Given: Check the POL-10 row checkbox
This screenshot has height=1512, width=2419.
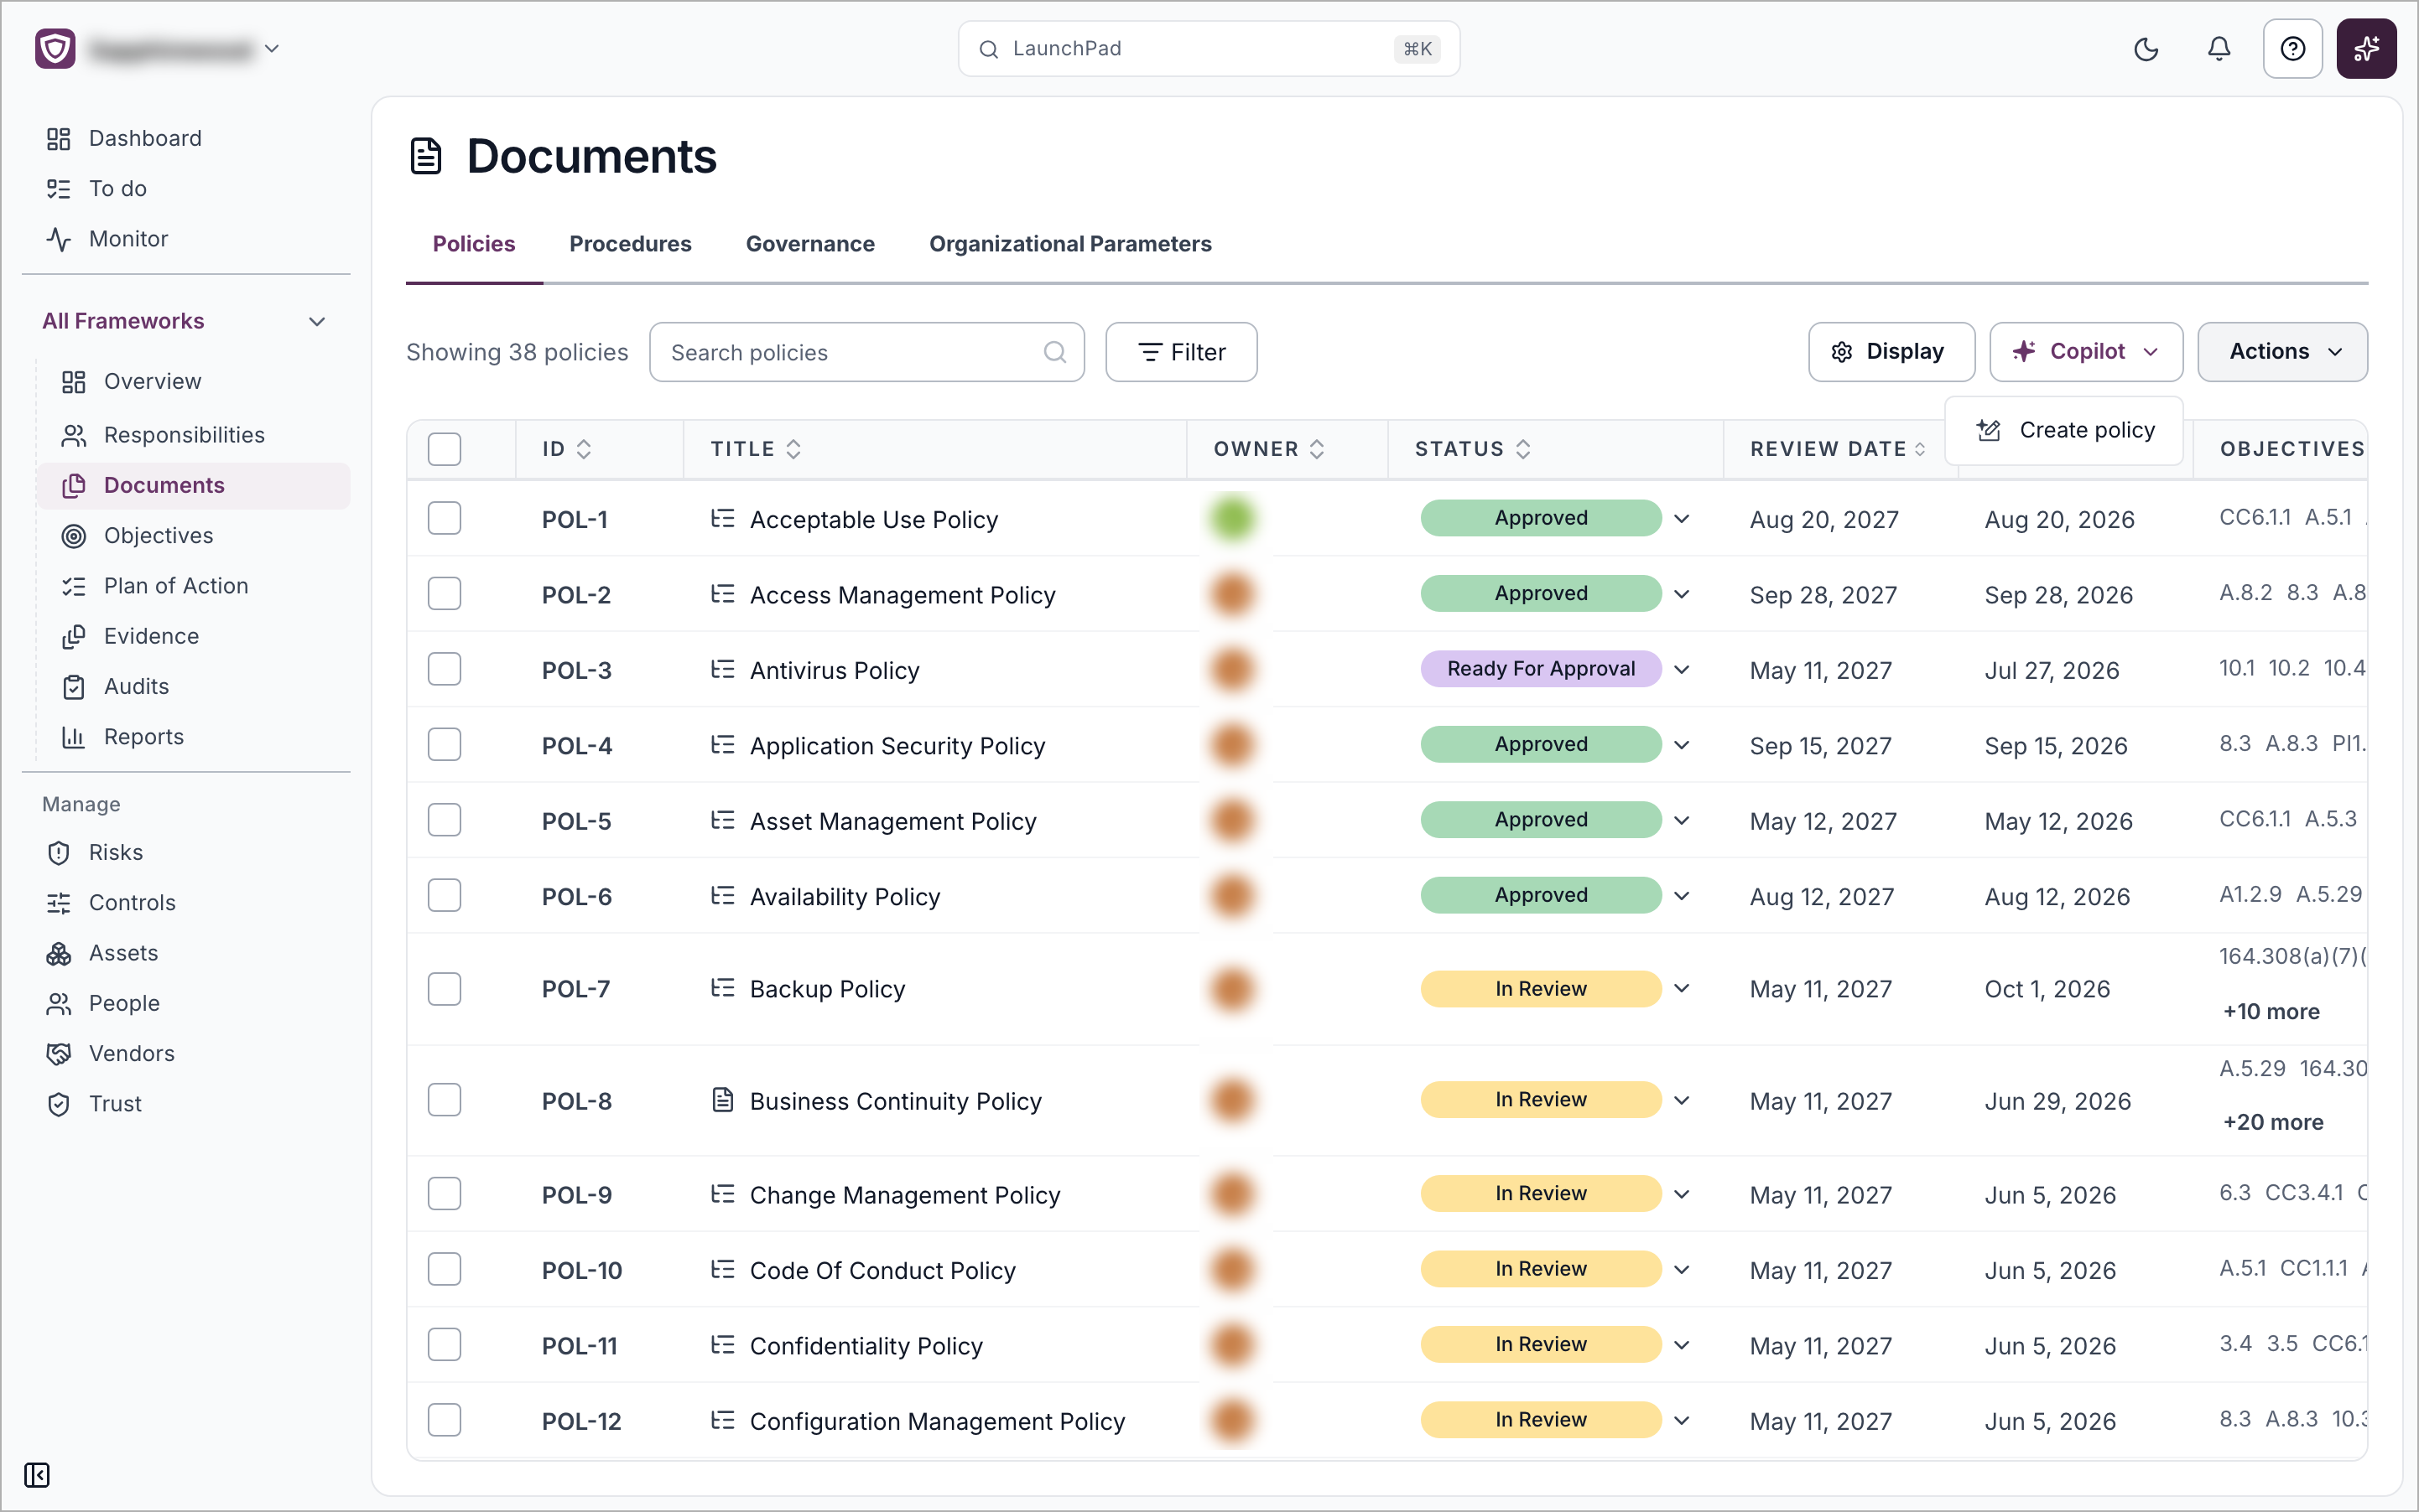Looking at the screenshot, I should (x=445, y=1269).
